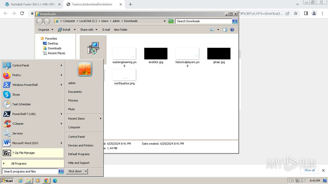Expand the Firefox jump list arrow
The image size is (328, 184).
(x=61, y=75)
